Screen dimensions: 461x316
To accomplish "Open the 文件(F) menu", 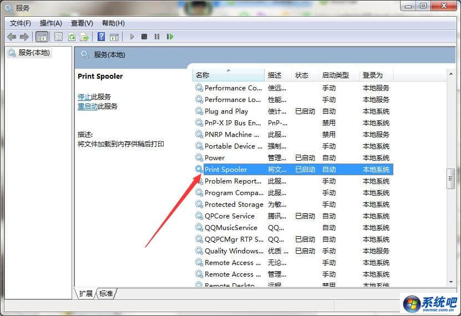I will [x=21, y=23].
